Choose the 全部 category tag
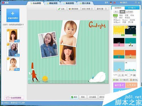Image resolution: width=142 pixels, height=106 pixels. click(115, 15)
